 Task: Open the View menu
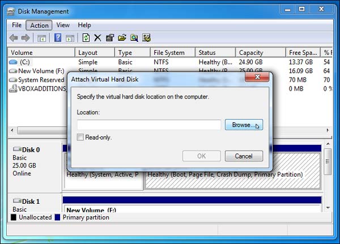click(x=63, y=25)
